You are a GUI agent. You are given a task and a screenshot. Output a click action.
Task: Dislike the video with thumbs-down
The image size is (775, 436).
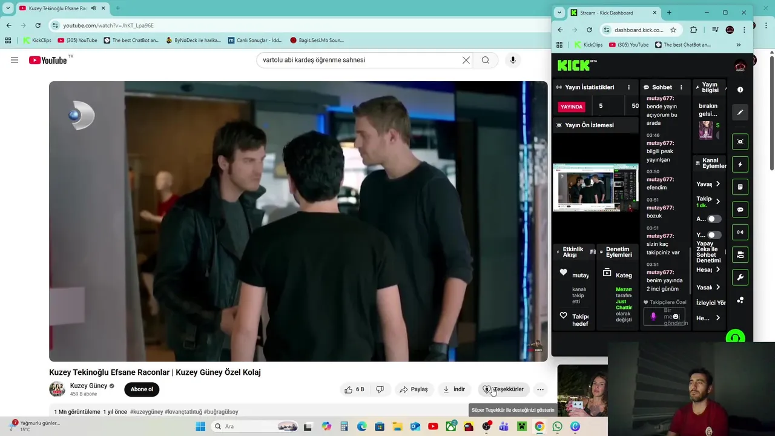tap(380, 389)
